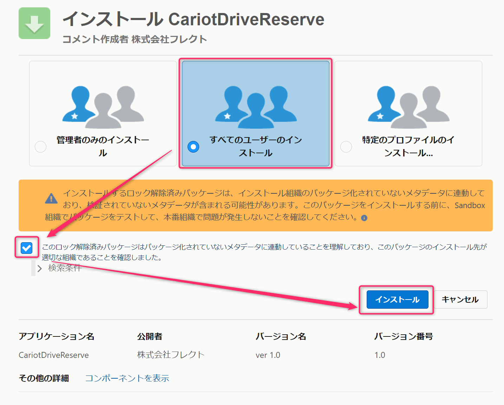Click the キャンセル button
504x405 pixels.
(460, 300)
